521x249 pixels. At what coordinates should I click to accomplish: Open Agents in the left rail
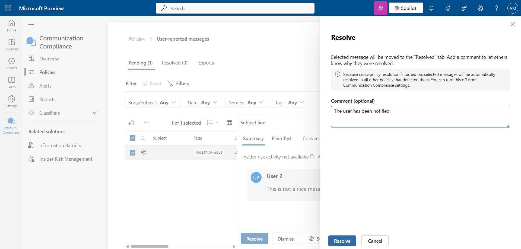pyautogui.click(x=11, y=64)
